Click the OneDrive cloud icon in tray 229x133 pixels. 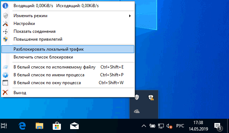(137, 112)
